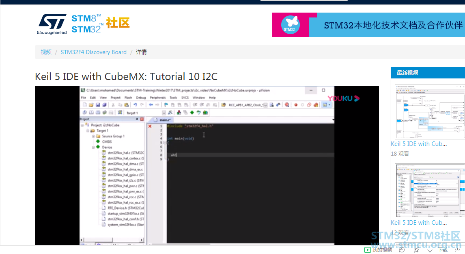
Task: Collapse the Device component node
Action: [93, 148]
